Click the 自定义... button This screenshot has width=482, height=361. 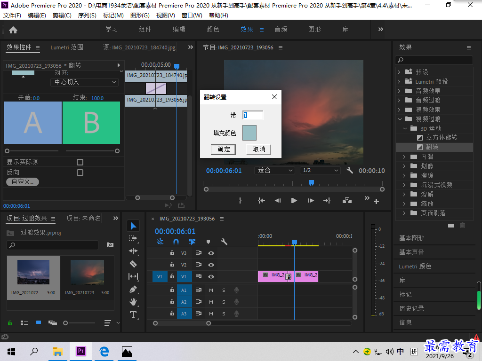[x=23, y=182]
